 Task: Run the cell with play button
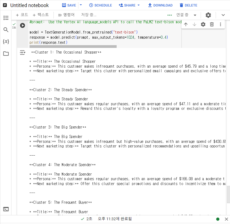(x=23, y=25)
